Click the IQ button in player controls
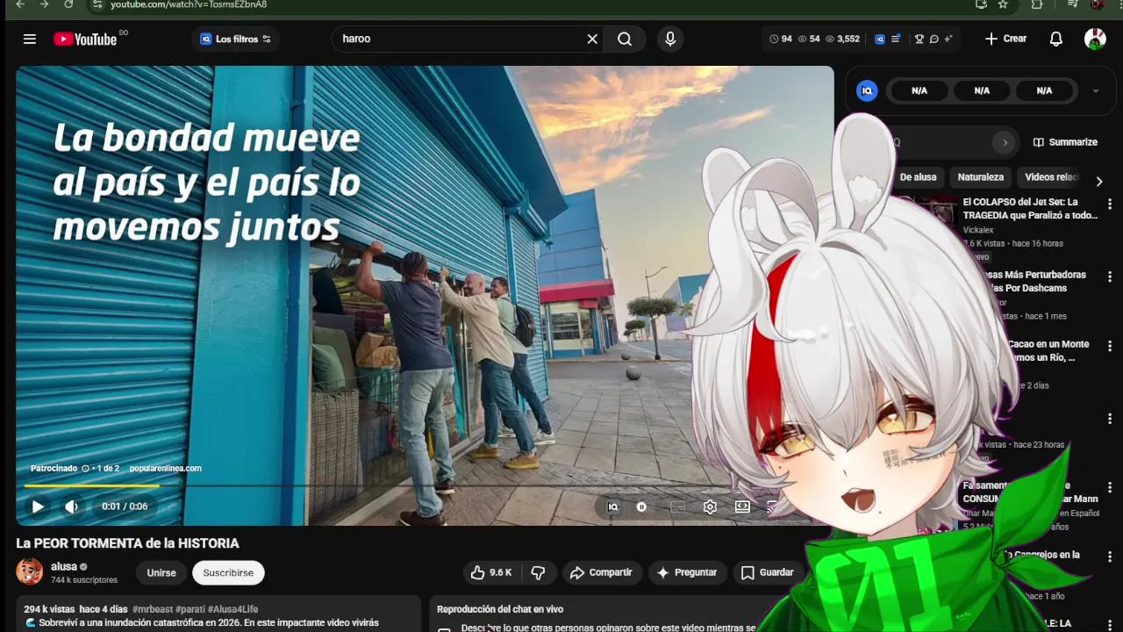Viewport: 1123px width, 632px height. tap(613, 506)
